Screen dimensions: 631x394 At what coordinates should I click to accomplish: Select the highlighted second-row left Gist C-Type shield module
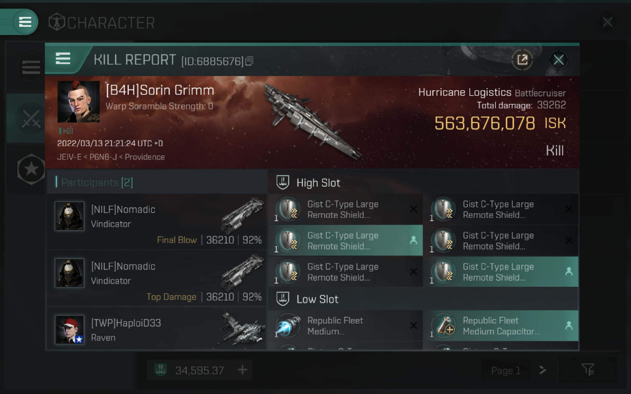[x=345, y=241]
